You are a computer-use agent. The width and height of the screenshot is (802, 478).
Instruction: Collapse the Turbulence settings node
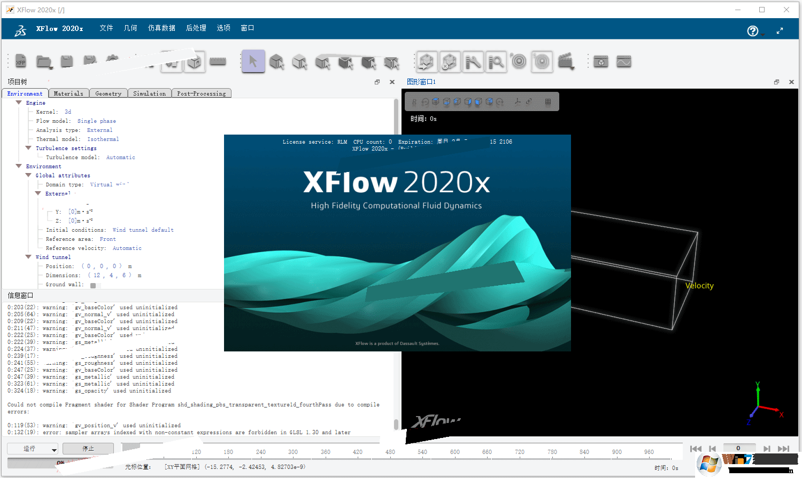[28, 148]
